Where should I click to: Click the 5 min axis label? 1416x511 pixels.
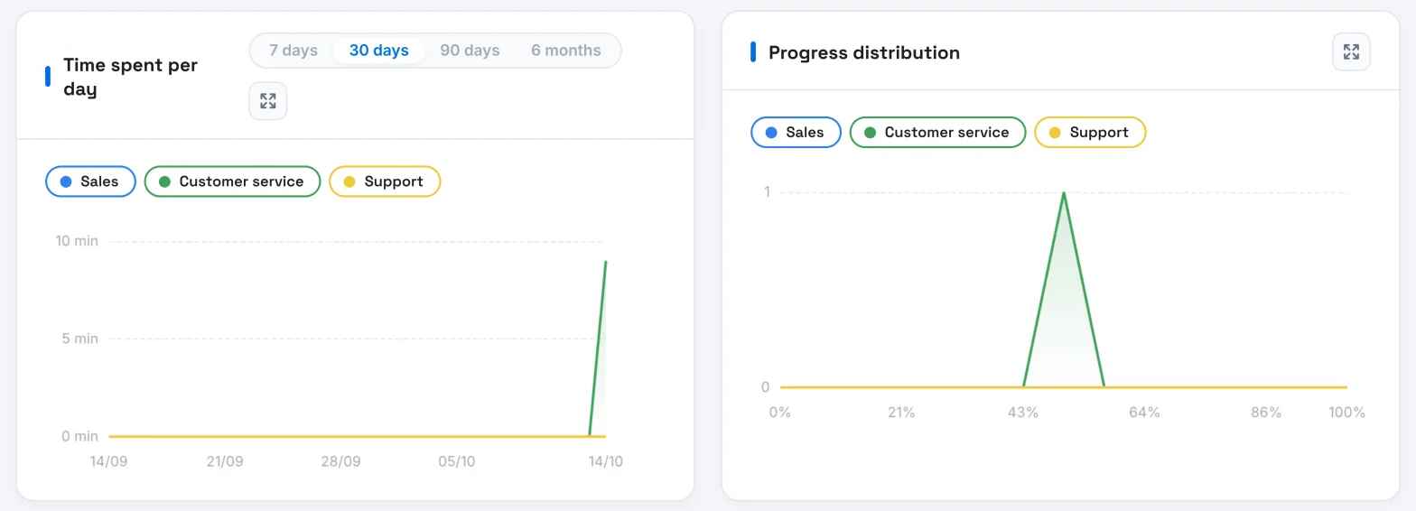coord(80,339)
